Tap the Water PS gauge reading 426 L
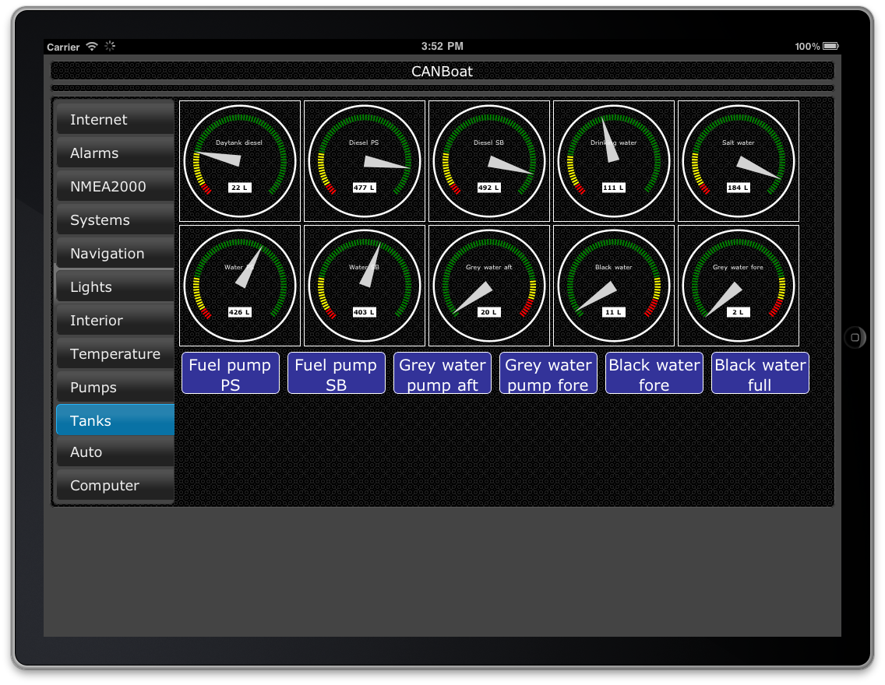The height and width of the screenshot is (685, 885). 240,286
